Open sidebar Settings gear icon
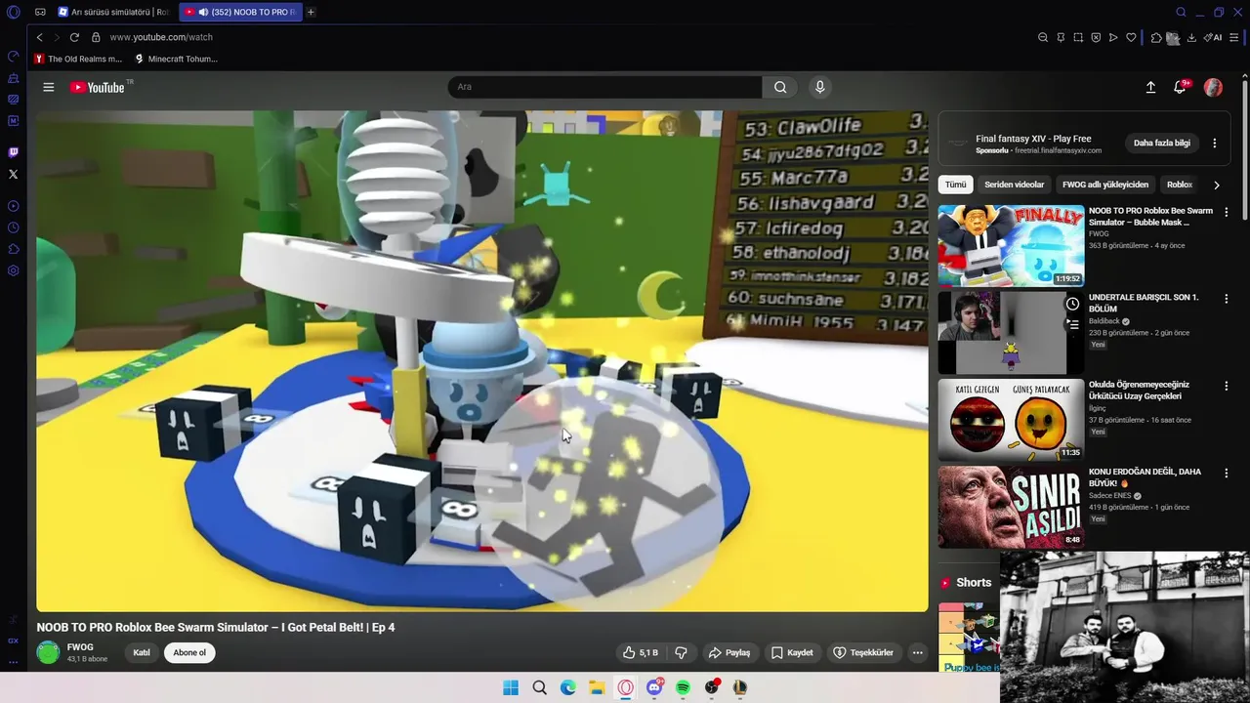Screen dimensions: 1250x703 14,270
